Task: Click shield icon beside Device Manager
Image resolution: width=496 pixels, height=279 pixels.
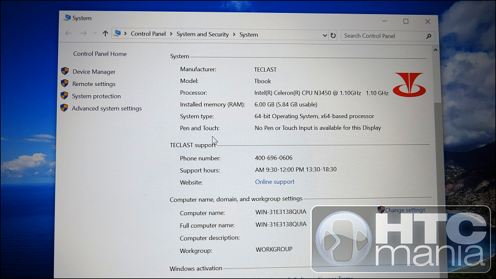Action: tap(65, 71)
